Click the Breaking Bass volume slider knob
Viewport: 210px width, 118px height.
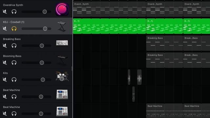pyautogui.click(x=42, y=46)
